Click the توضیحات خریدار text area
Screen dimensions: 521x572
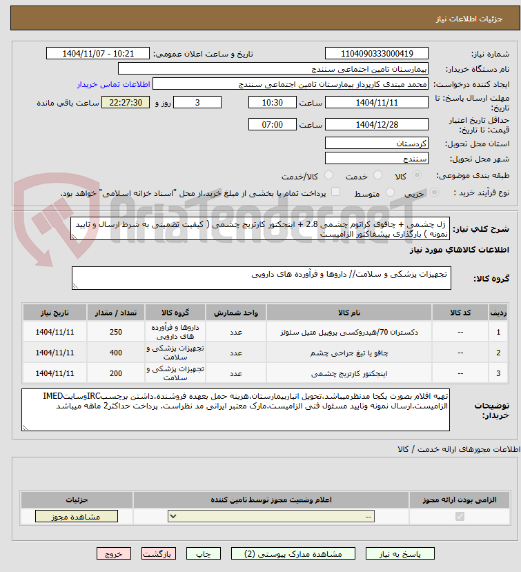point(235,410)
